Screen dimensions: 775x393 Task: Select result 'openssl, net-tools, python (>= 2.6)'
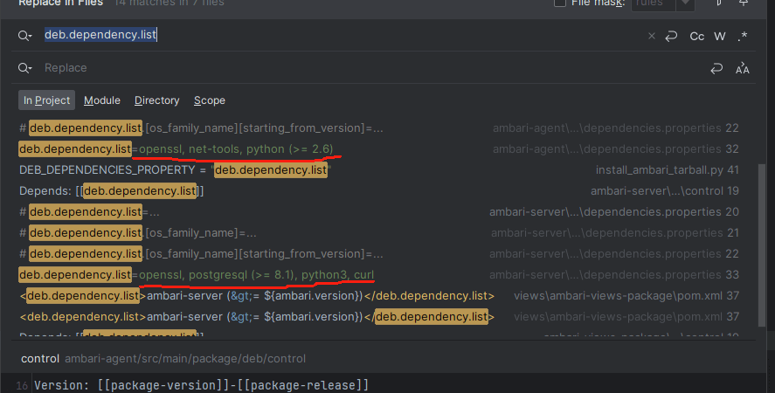click(379, 148)
